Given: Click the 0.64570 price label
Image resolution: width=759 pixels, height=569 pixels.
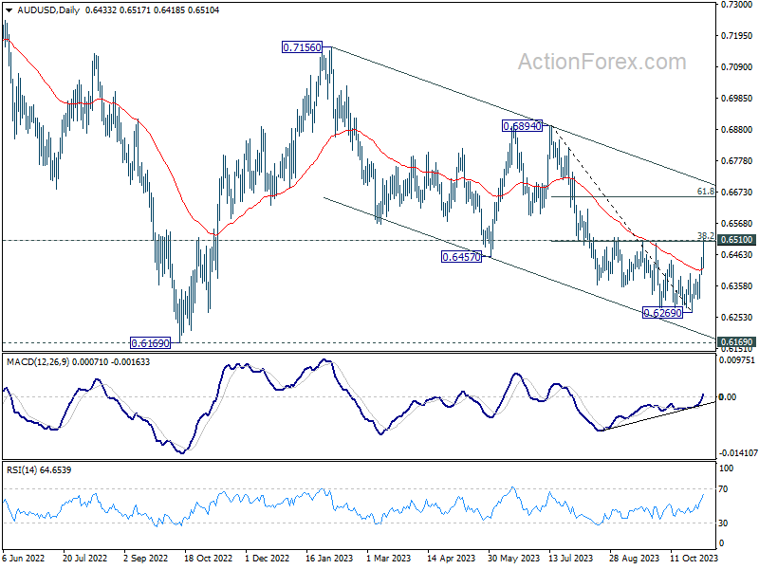Looking at the screenshot, I should pyautogui.click(x=462, y=257).
